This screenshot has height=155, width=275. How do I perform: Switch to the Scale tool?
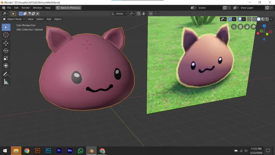[6, 58]
